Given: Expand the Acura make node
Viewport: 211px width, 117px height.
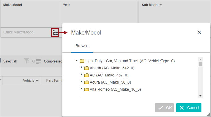Looking at the screenshot, I should (x=81, y=81).
